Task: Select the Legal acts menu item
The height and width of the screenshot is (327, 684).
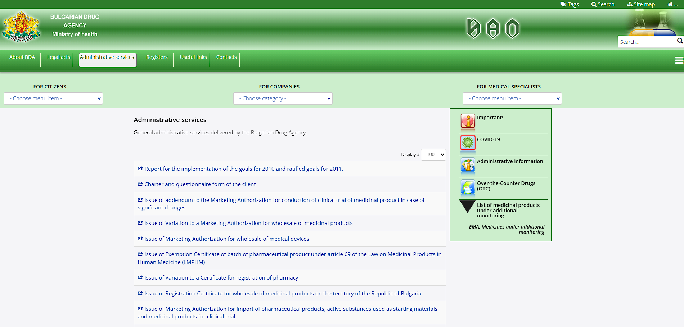Action: pyautogui.click(x=59, y=57)
